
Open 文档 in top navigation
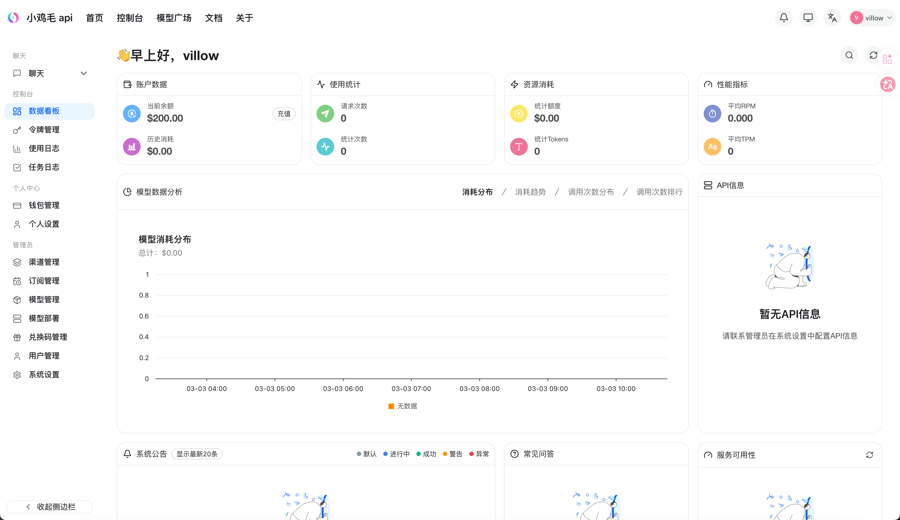click(x=214, y=18)
